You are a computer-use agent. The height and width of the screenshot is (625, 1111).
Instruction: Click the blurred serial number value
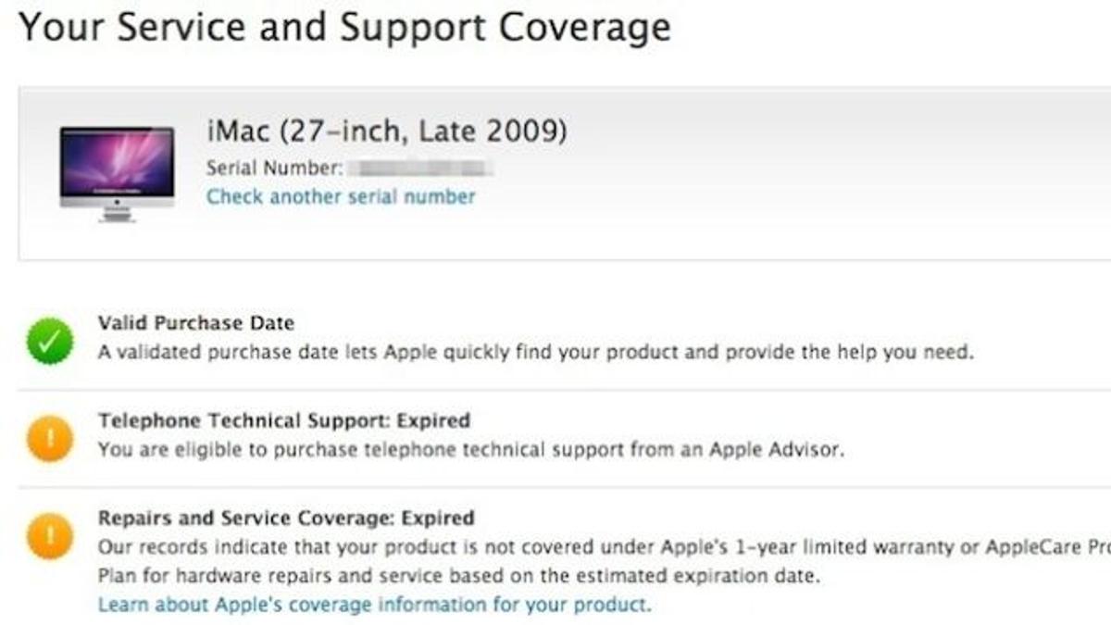(422, 169)
